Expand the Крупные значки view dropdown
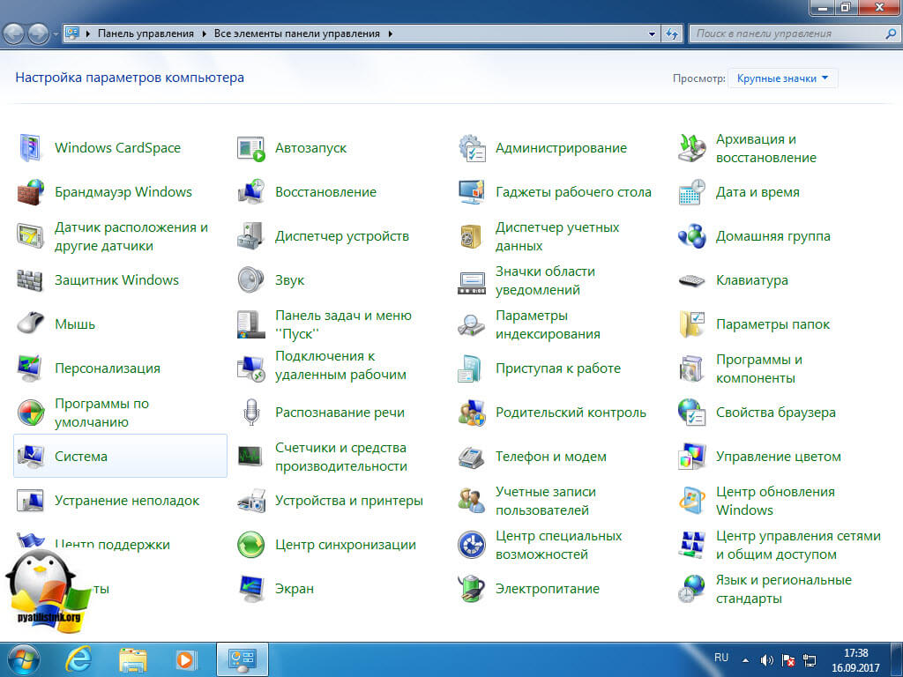Image resolution: width=903 pixels, height=677 pixels. (782, 78)
